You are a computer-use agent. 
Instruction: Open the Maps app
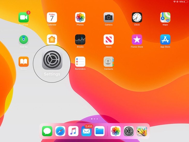pyautogui.click(x=165, y=17)
